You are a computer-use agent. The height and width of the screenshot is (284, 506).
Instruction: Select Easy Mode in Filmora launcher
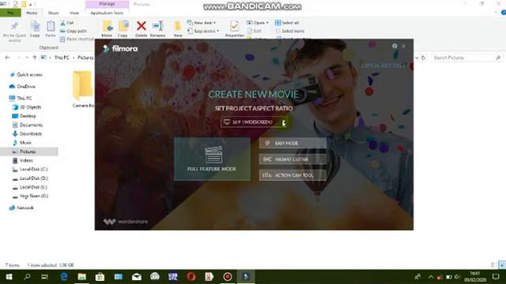(293, 143)
